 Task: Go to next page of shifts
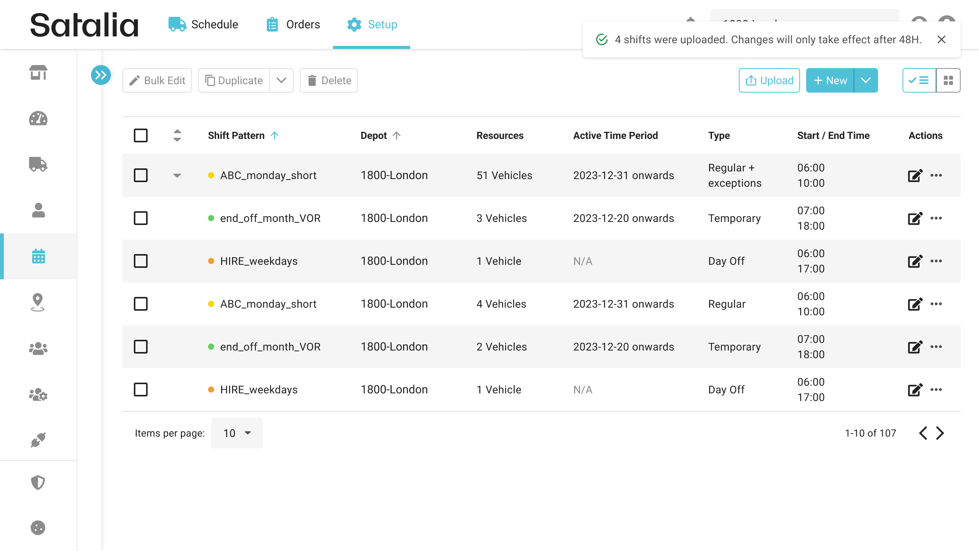(940, 433)
